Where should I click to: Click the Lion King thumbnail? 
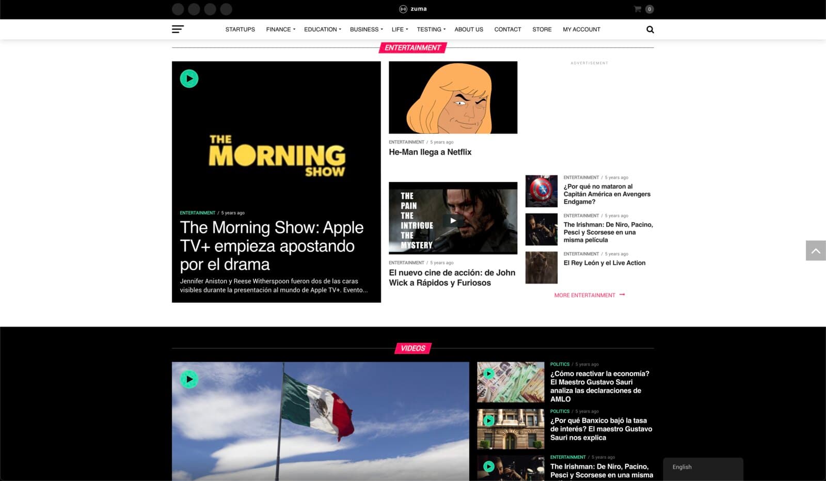point(542,268)
